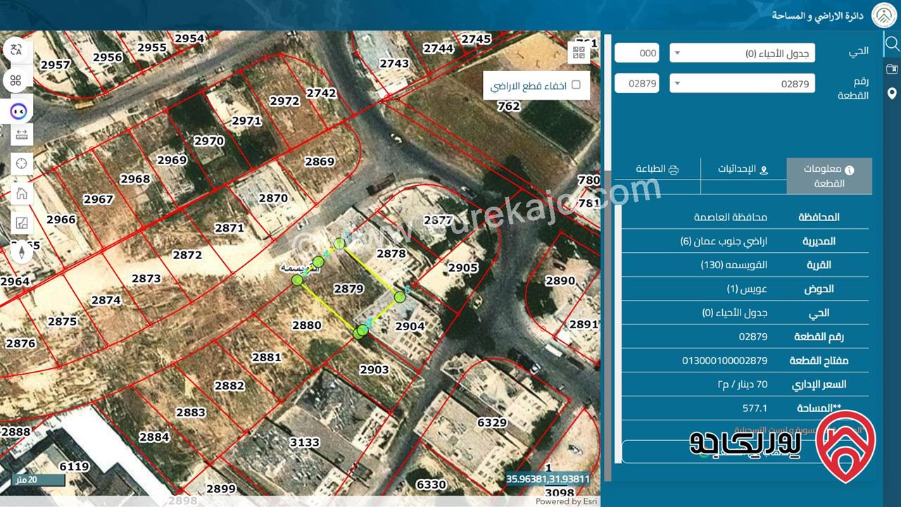Open the folder layers sidebar icon
The image size is (901, 507).
point(892,69)
